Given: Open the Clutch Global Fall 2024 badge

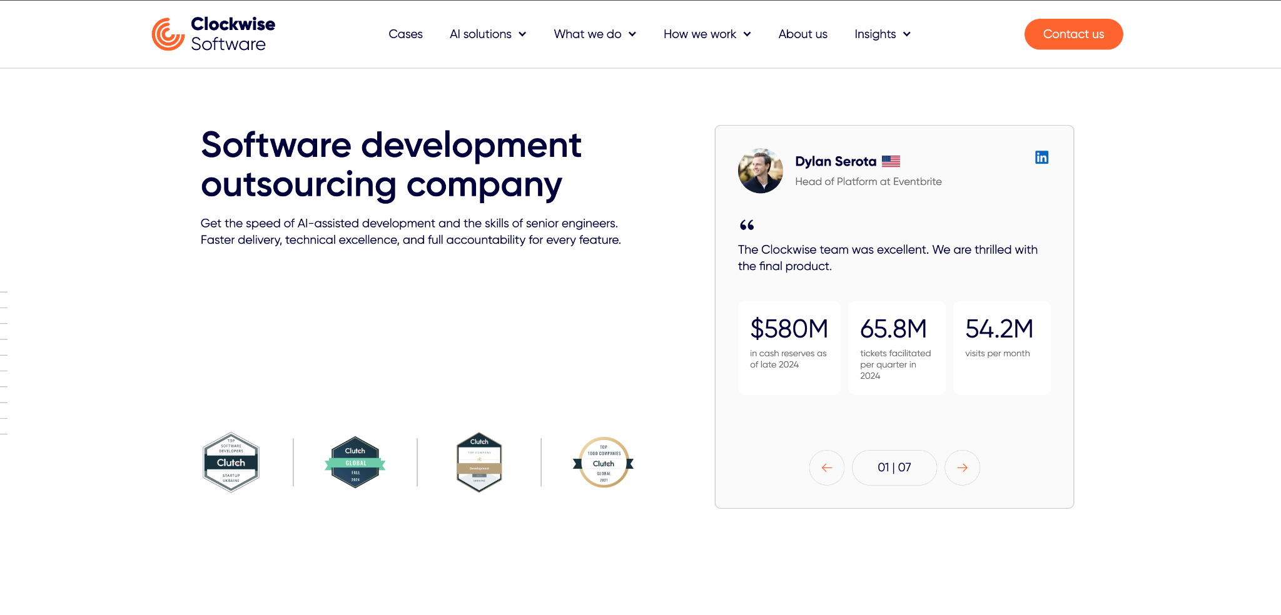Looking at the screenshot, I should point(355,462).
